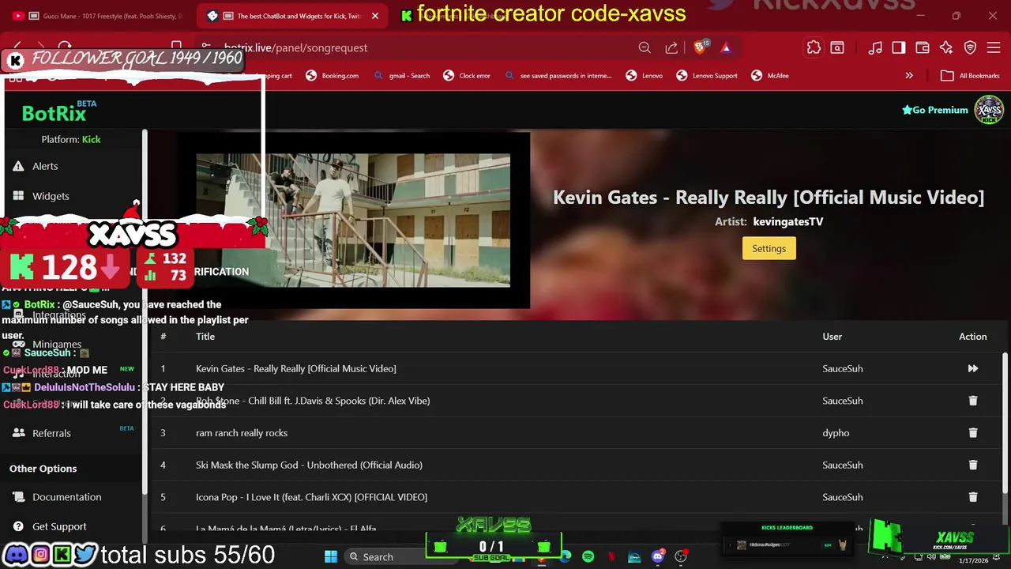
Task: Click the Title column header
Action: [205, 337]
